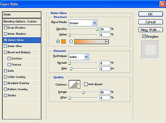Close the Layer Style dialog

[162, 4]
